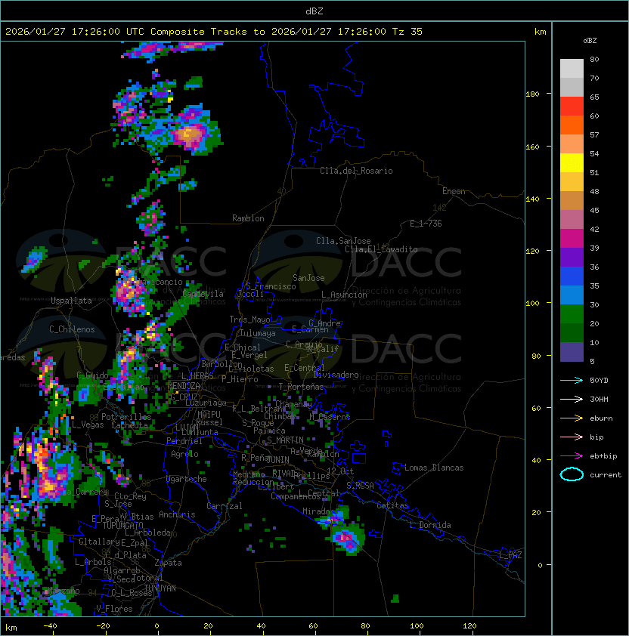Viewport: 629px width, 636px height.
Task: Click the 'L_Dormida' map label
Action: (x=430, y=525)
